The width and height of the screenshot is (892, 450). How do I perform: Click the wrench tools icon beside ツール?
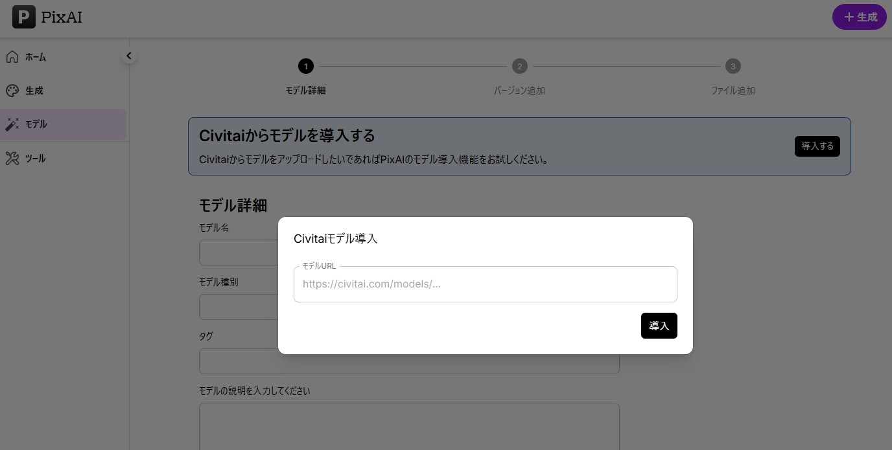(x=12, y=158)
